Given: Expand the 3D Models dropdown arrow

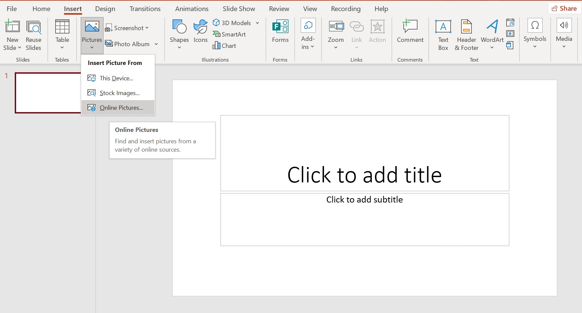Looking at the screenshot, I should [257, 23].
